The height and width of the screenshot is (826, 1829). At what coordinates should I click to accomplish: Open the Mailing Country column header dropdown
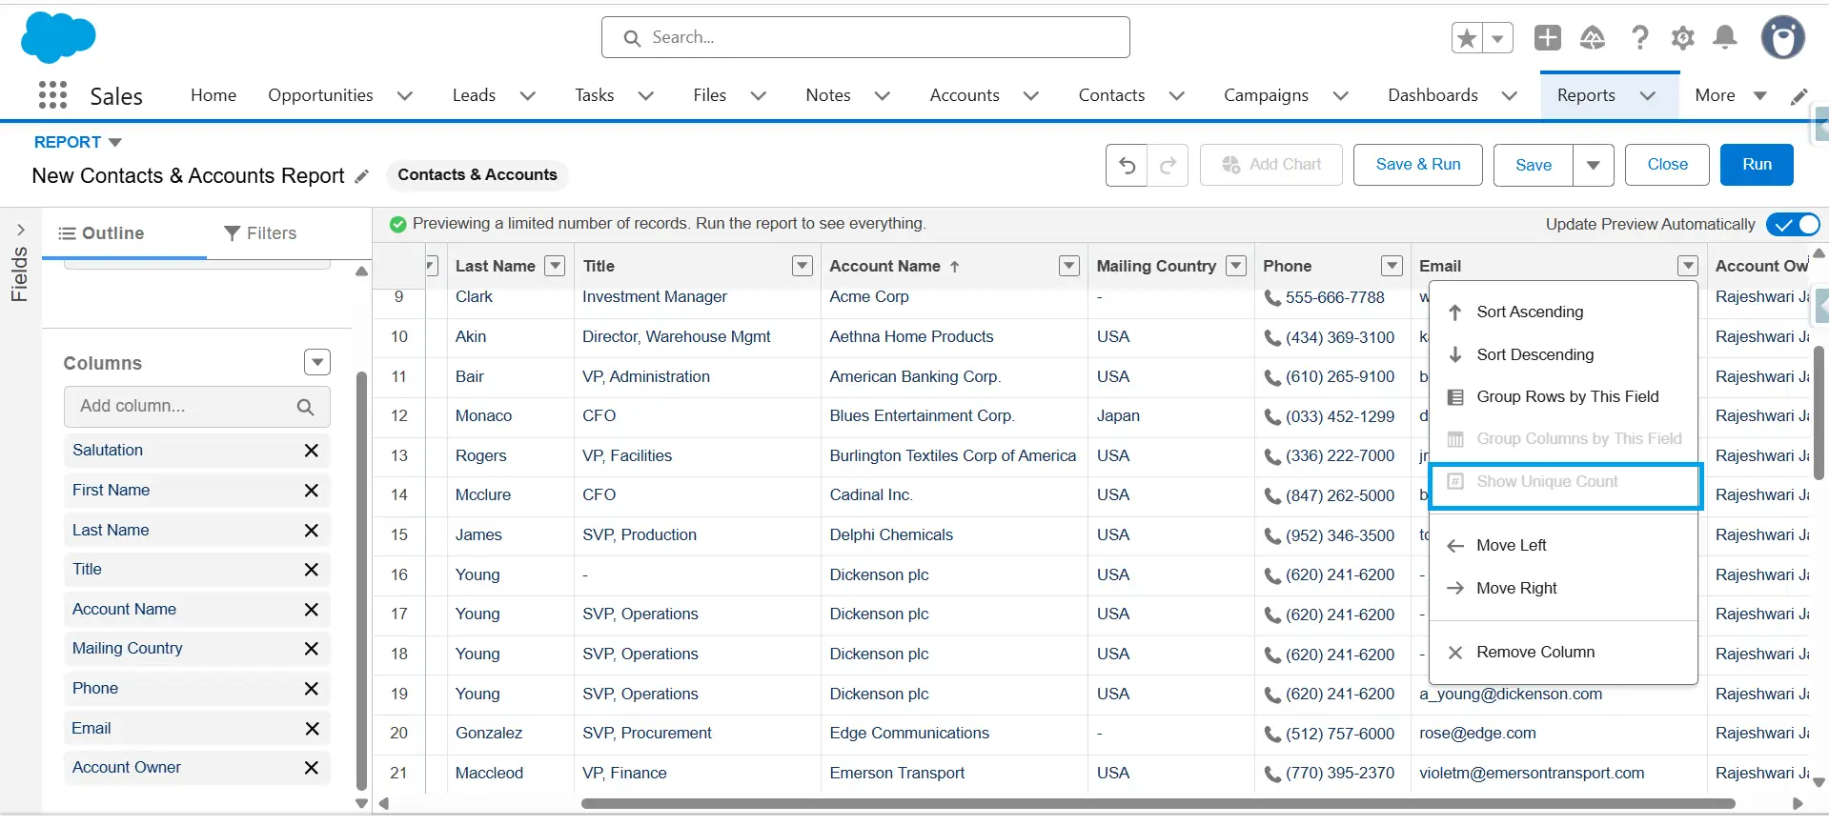1236,266
